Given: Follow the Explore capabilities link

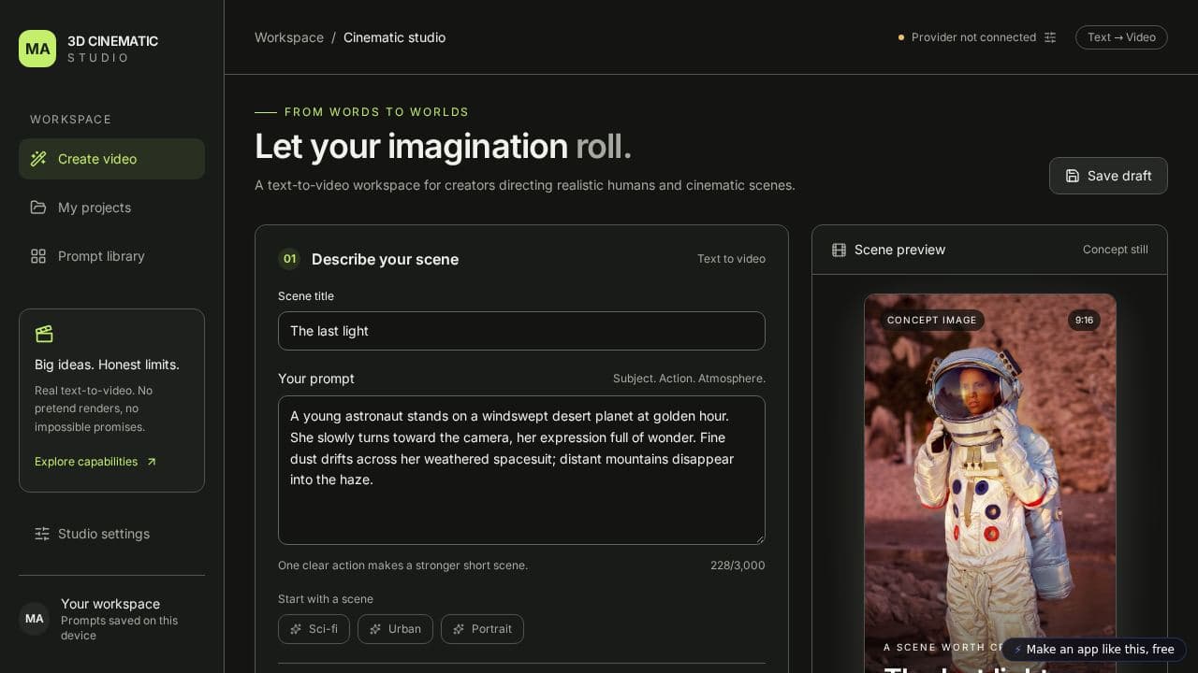Looking at the screenshot, I should tap(95, 462).
